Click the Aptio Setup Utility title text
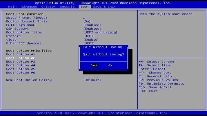The width and height of the screenshot is (207, 116). pos(103,3)
